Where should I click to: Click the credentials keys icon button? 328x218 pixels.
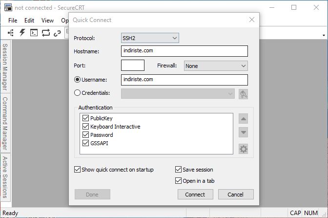(243, 94)
